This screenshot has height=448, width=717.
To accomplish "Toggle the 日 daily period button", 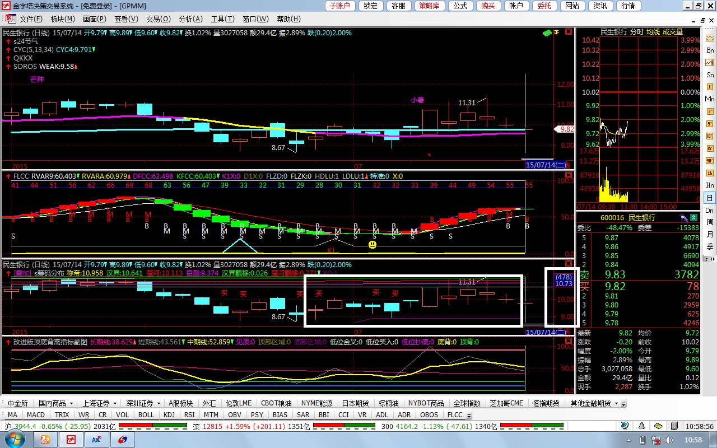I will [710, 198].
